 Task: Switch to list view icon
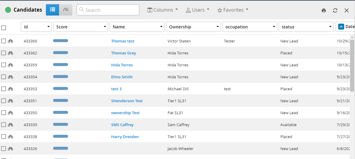tap(52, 10)
